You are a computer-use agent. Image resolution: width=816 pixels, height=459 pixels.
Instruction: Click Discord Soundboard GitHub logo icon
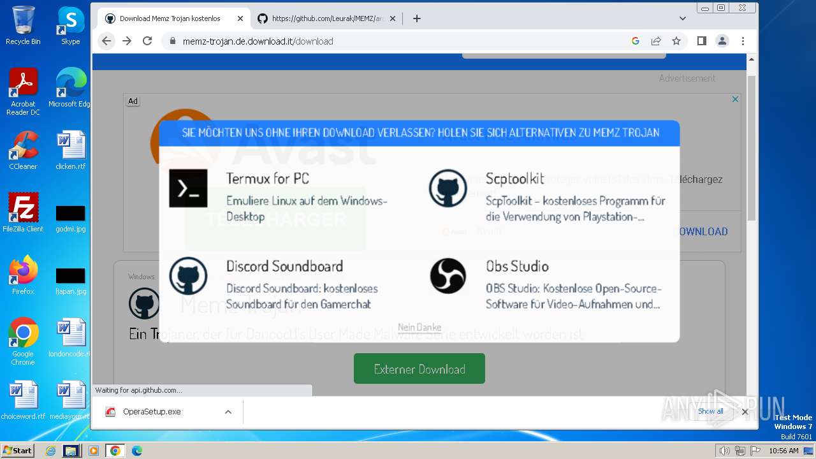[188, 275]
